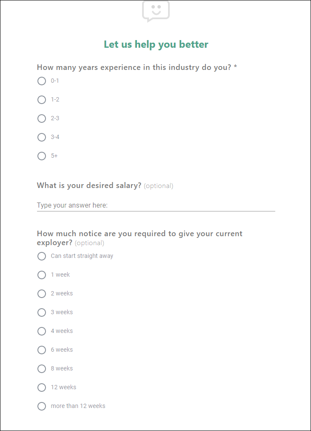Select 1-2 years experience option
The image size is (311, 431).
pos(42,100)
